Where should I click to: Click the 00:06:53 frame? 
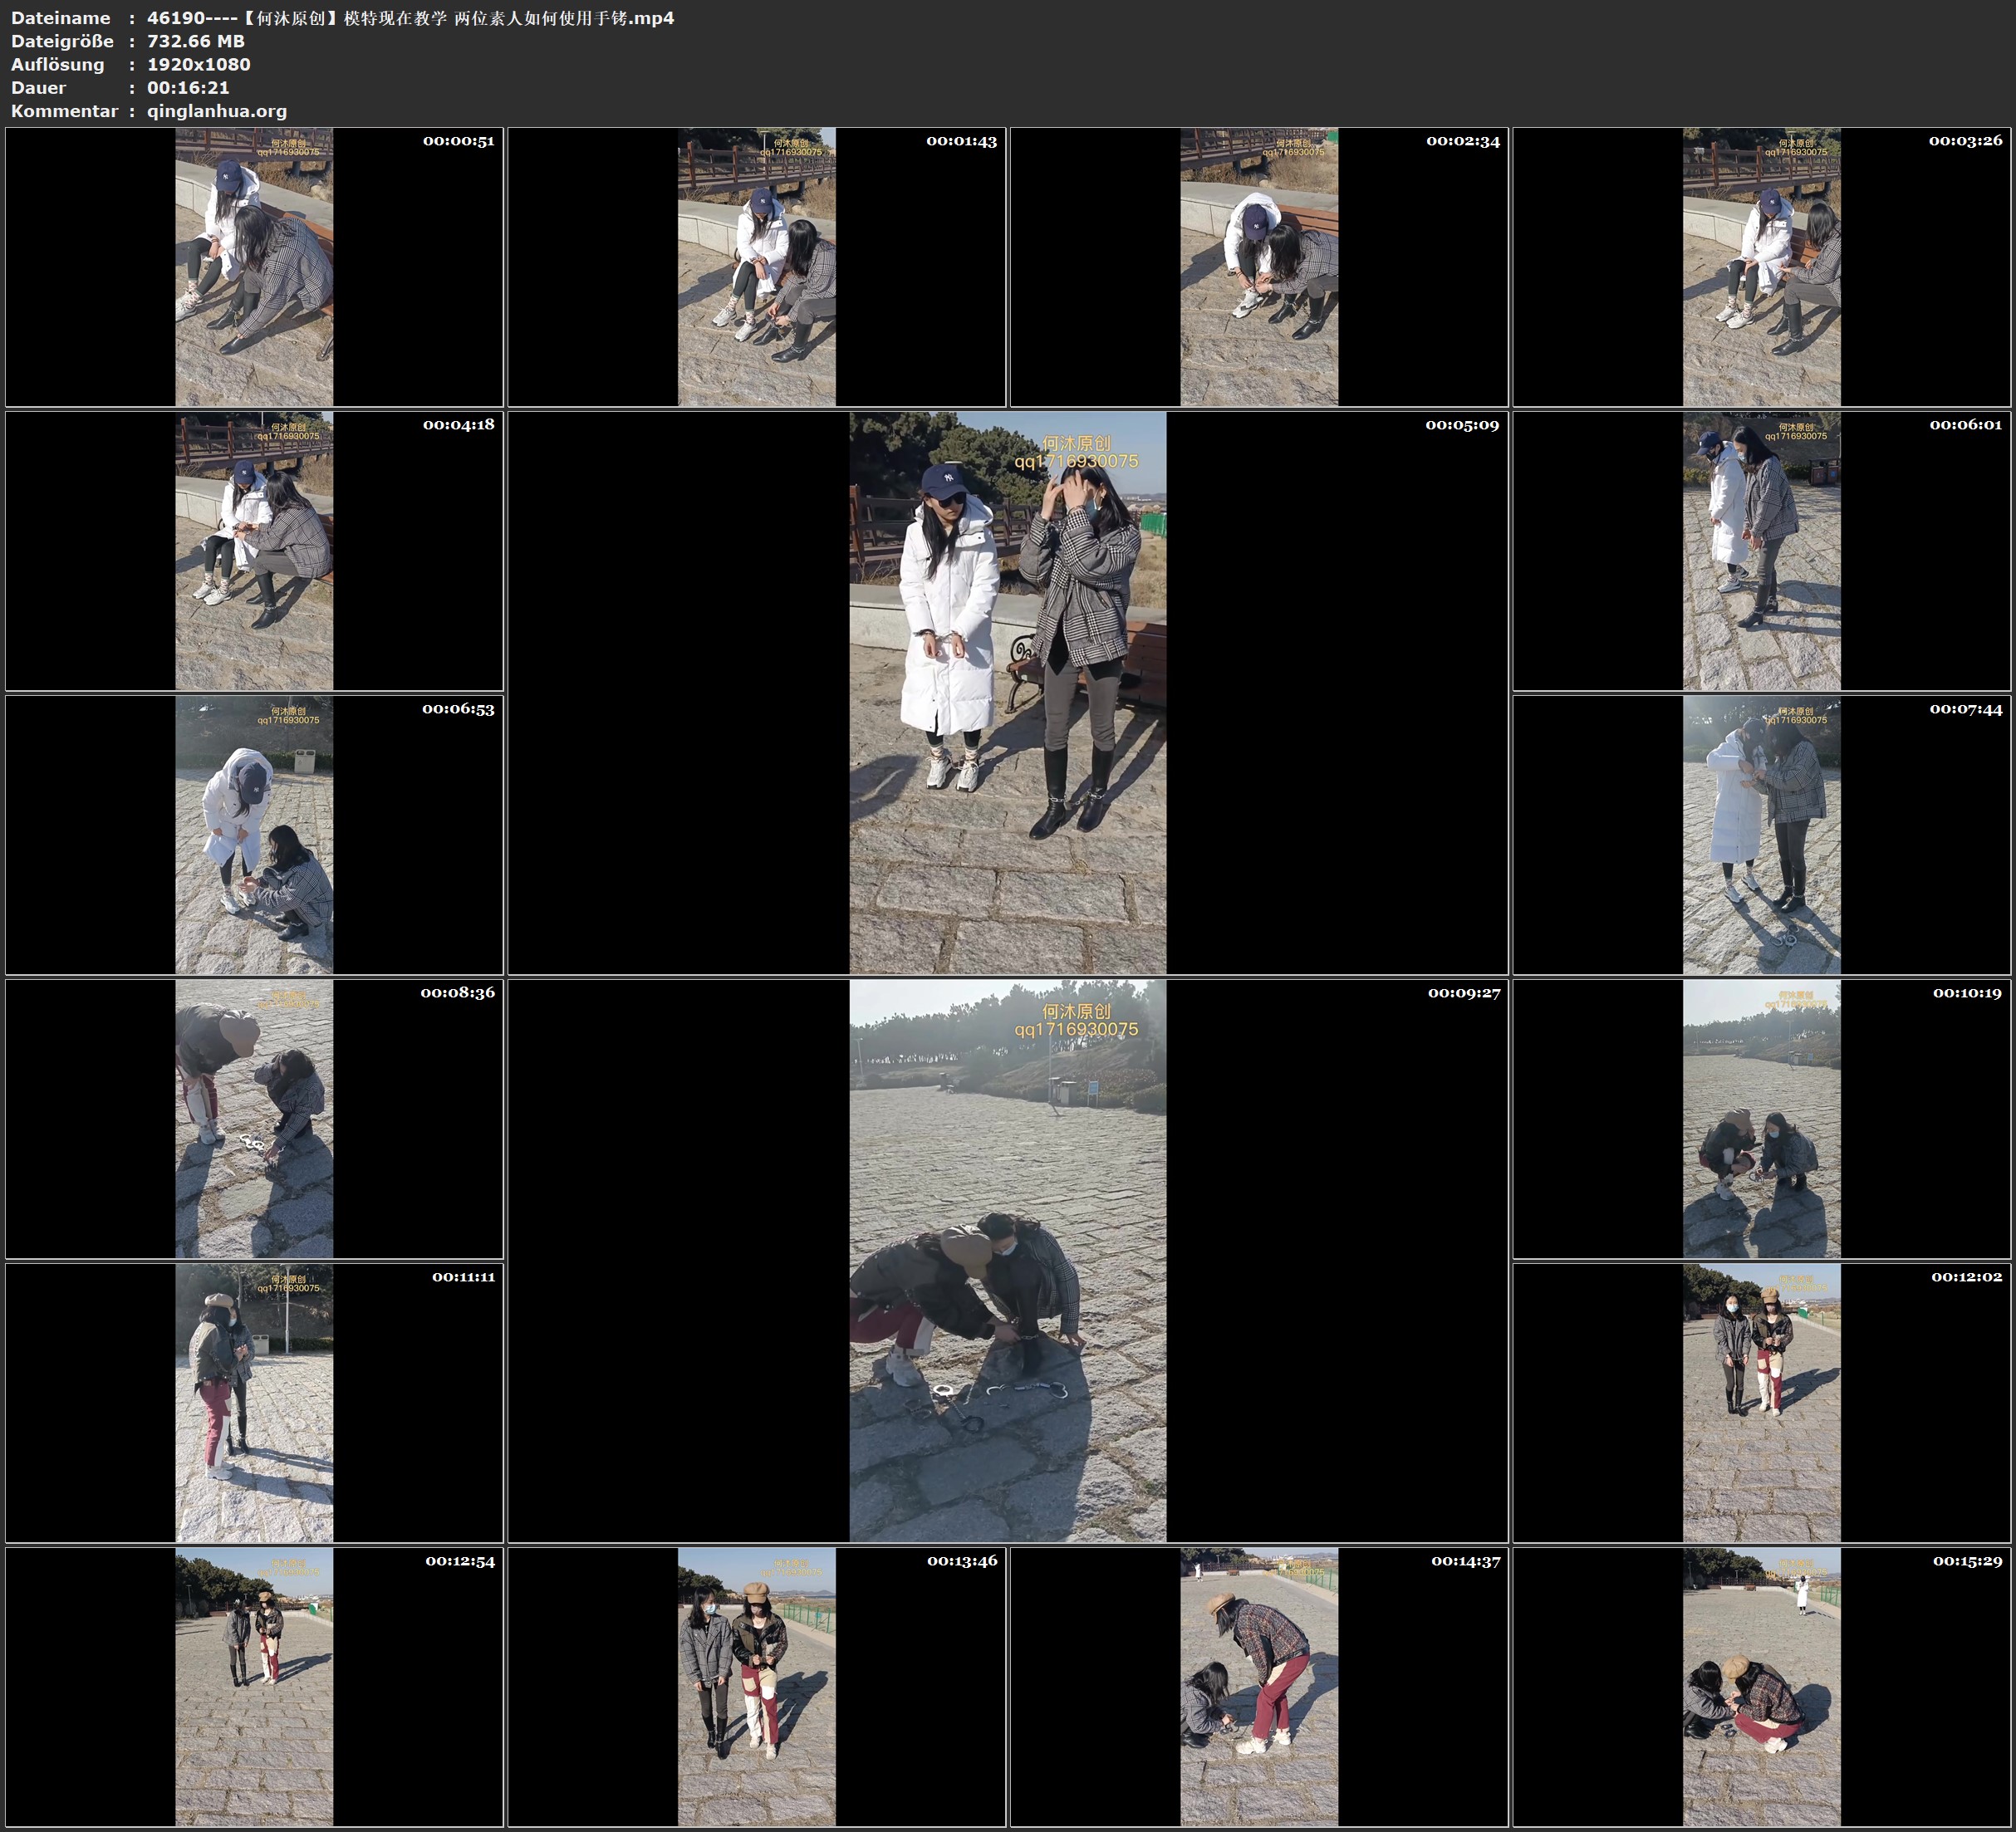point(254,835)
